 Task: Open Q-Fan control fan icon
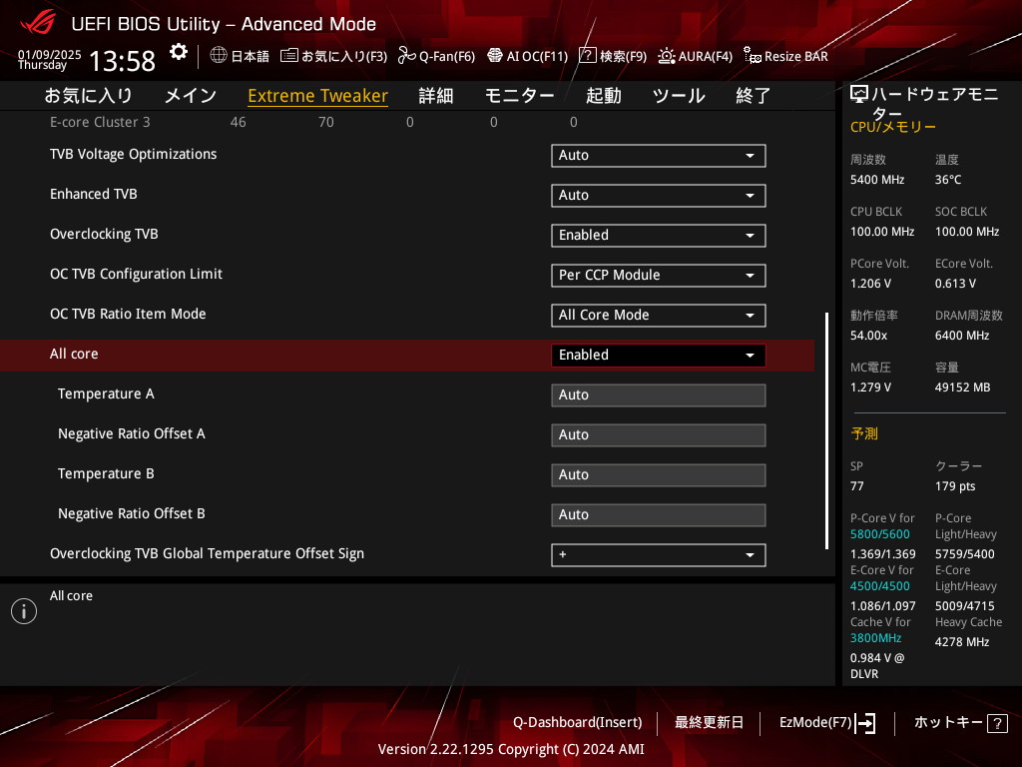(406, 56)
